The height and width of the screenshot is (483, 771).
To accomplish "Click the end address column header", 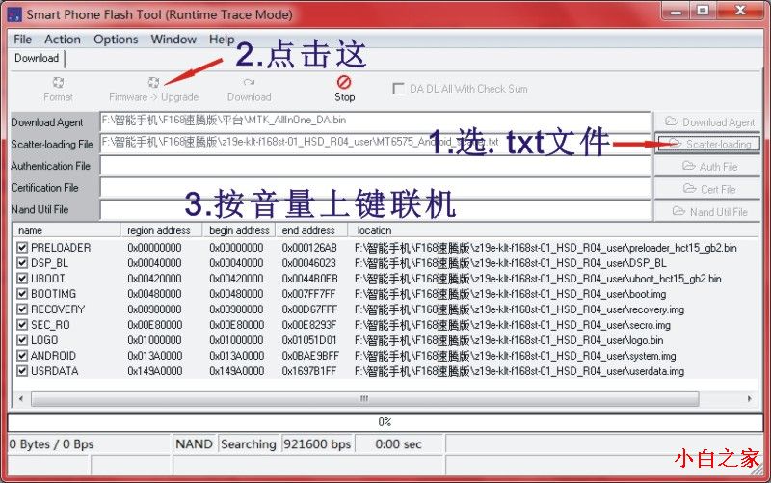I will (310, 230).
